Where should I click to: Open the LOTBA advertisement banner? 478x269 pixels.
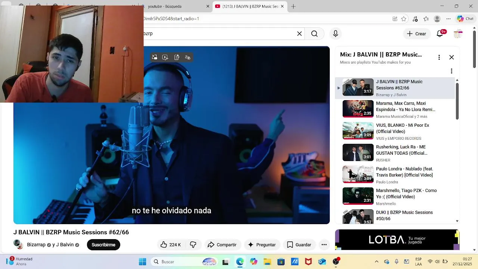point(397,239)
